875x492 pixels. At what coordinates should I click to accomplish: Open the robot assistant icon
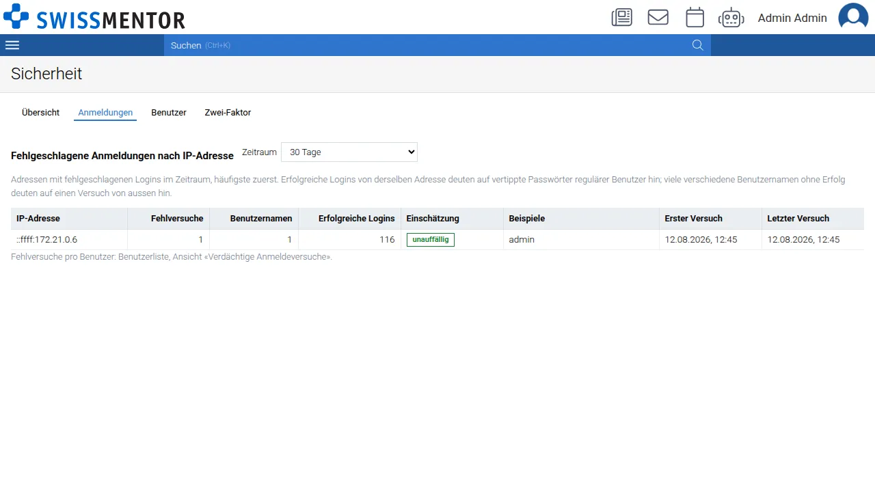731,18
